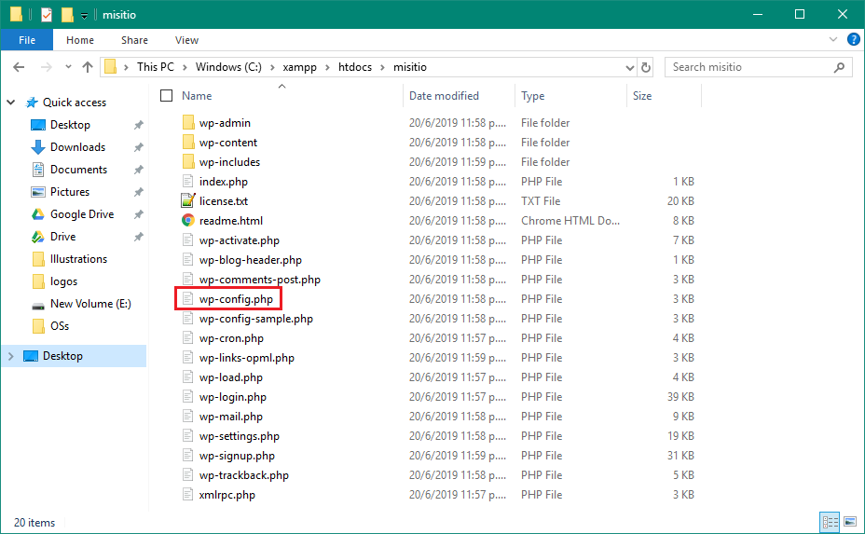The height and width of the screenshot is (534, 865).
Task: Select the license.txt notepad icon
Action: [x=188, y=200]
